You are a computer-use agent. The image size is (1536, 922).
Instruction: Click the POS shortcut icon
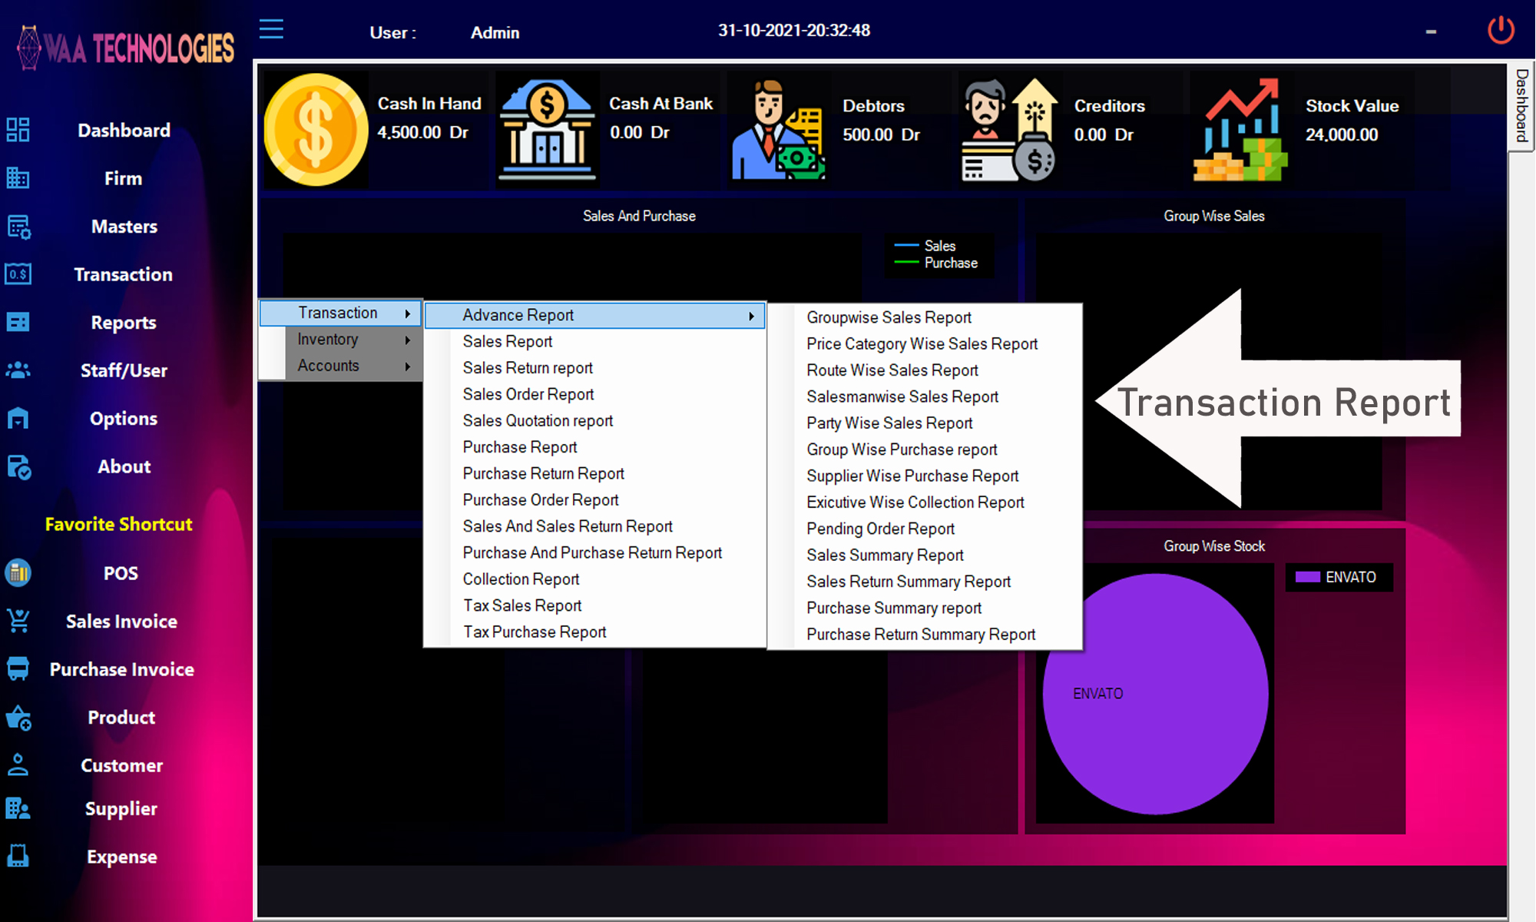coord(18,573)
